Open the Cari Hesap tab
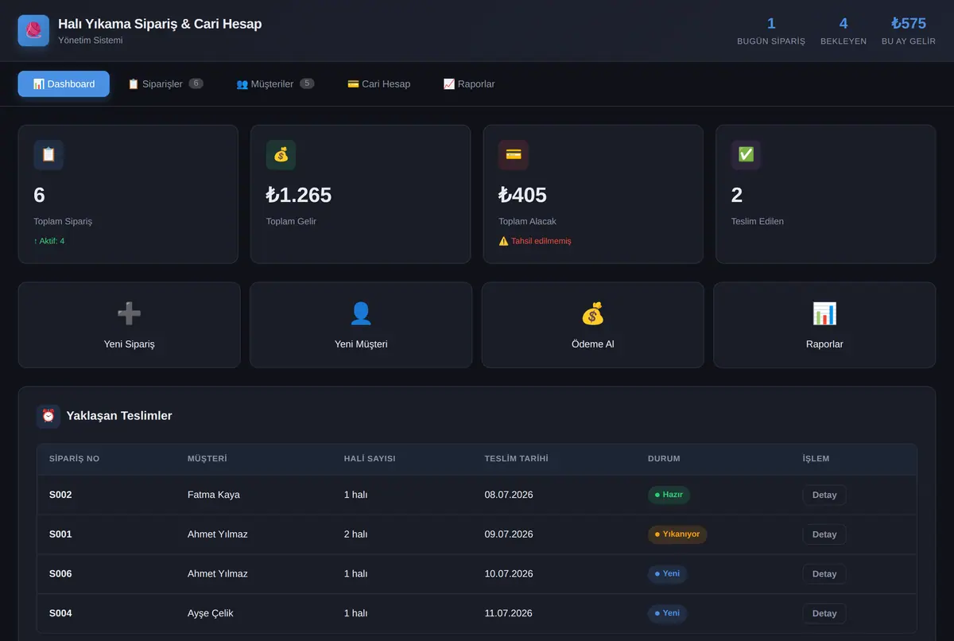This screenshot has width=954, height=641. click(379, 84)
